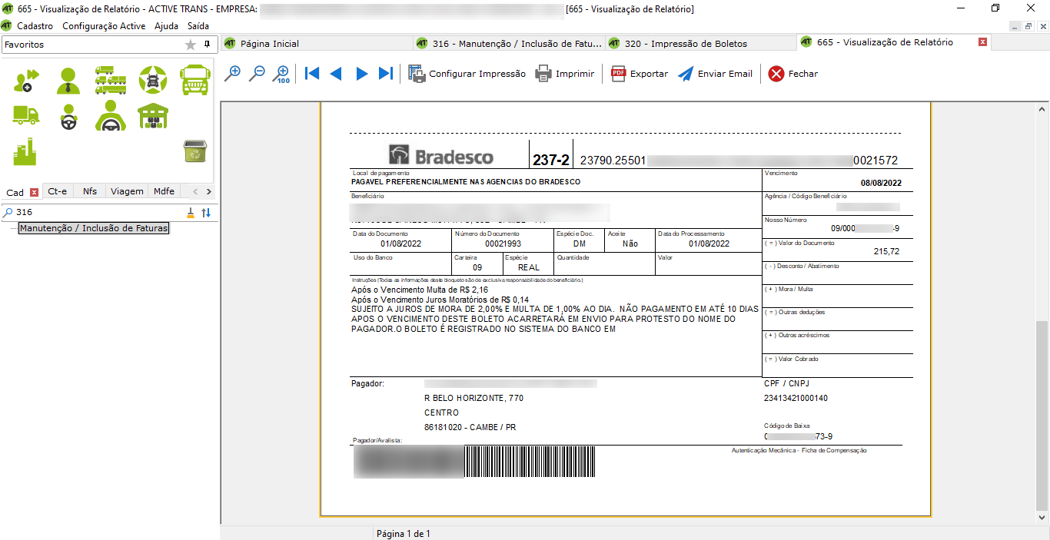Pin the Favoritos panel
The image size is (1050, 540).
point(207,45)
